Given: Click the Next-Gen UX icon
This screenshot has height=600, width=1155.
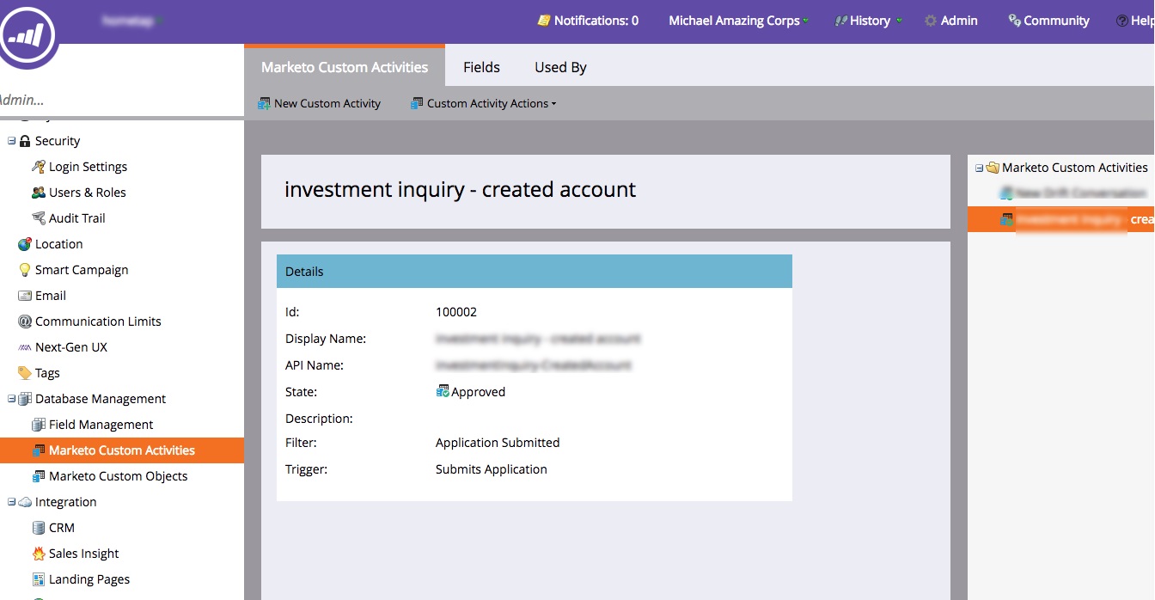Looking at the screenshot, I should [25, 347].
